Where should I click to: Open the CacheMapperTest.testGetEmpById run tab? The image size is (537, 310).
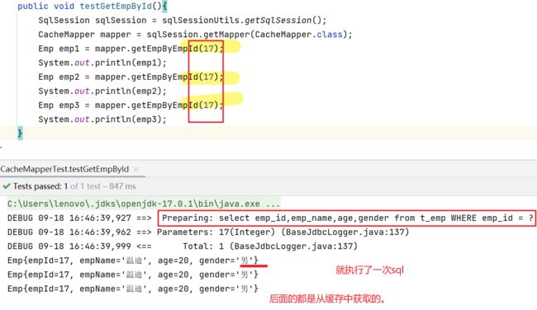[64, 169]
